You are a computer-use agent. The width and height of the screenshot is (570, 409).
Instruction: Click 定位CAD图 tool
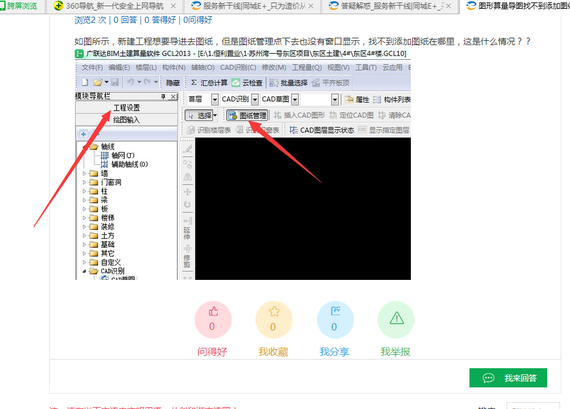point(351,115)
